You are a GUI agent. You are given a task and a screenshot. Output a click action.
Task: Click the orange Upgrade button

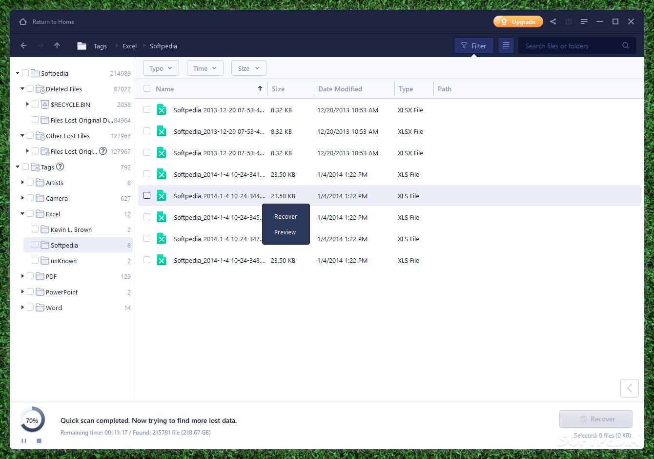pyautogui.click(x=518, y=21)
